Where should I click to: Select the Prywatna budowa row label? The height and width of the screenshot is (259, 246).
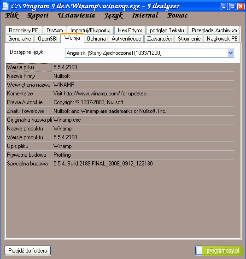(27, 155)
